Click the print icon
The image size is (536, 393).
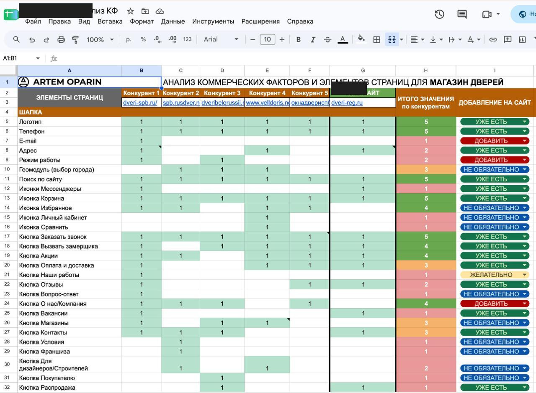[61, 39]
